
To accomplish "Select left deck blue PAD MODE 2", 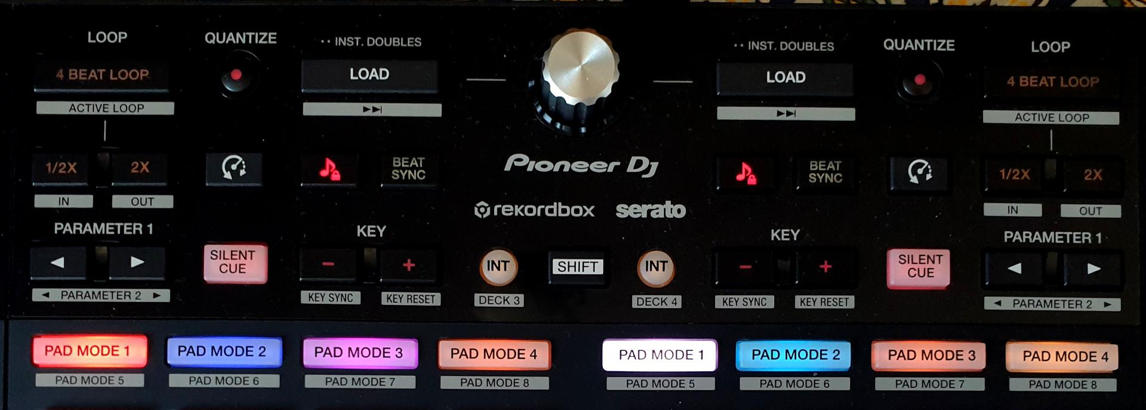I will [x=224, y=352].
